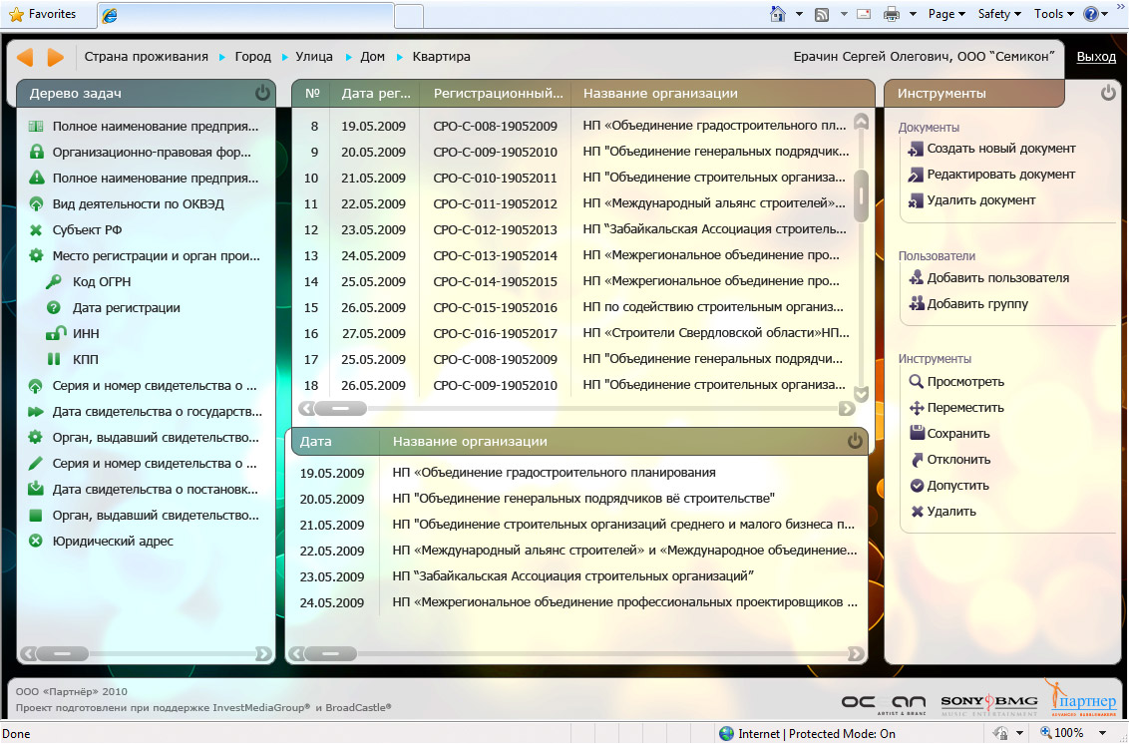Open the Safety dropdown menu
This screenshot has width=1129, height=744.
(x=999, y=14)
